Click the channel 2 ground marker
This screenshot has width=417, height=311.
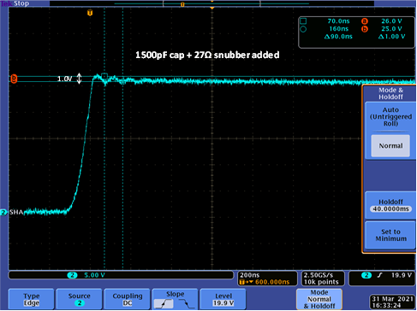point(3,213)
